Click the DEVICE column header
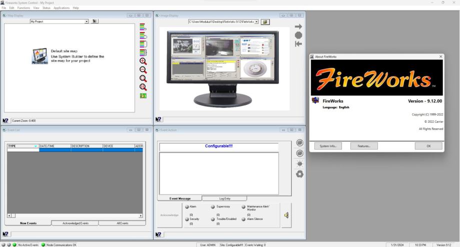Screen dimensions: 460x247 [119, 146]
